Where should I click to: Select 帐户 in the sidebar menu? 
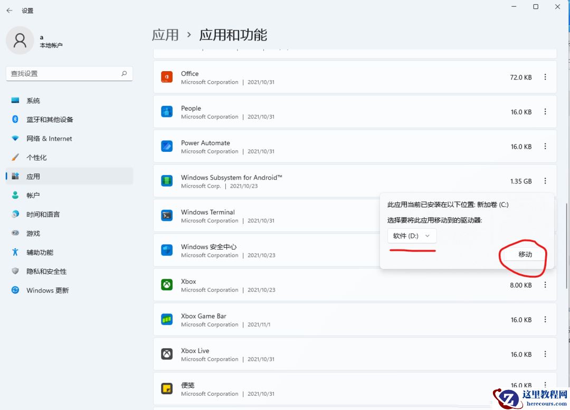tap(15, 195)
